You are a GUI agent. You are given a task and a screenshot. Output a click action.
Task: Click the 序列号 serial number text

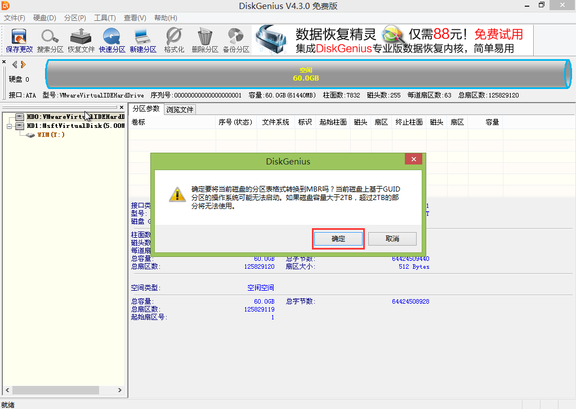pos(196,95)
